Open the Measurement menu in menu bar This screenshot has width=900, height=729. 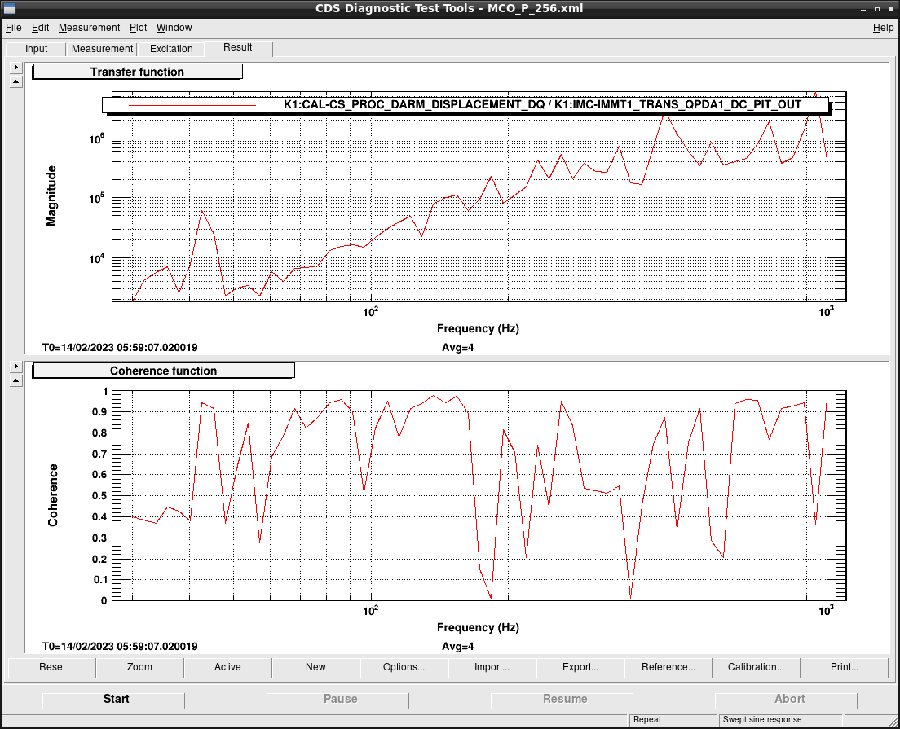point(89,28)
